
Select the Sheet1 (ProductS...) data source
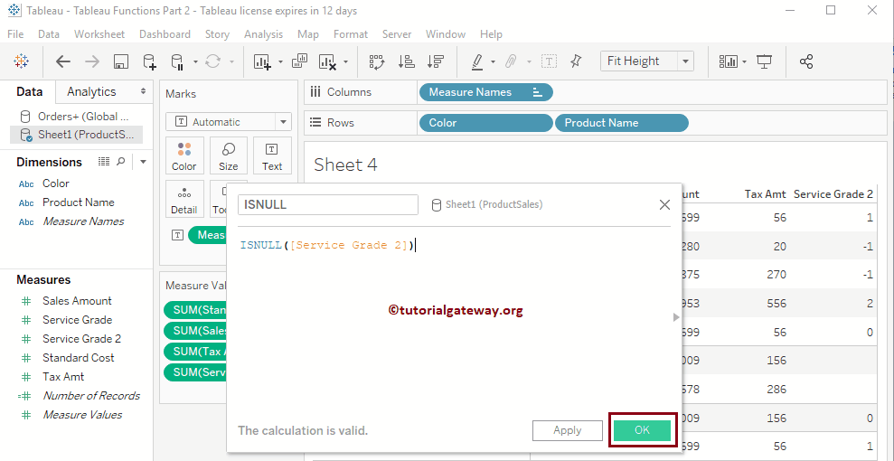point(77,135)
